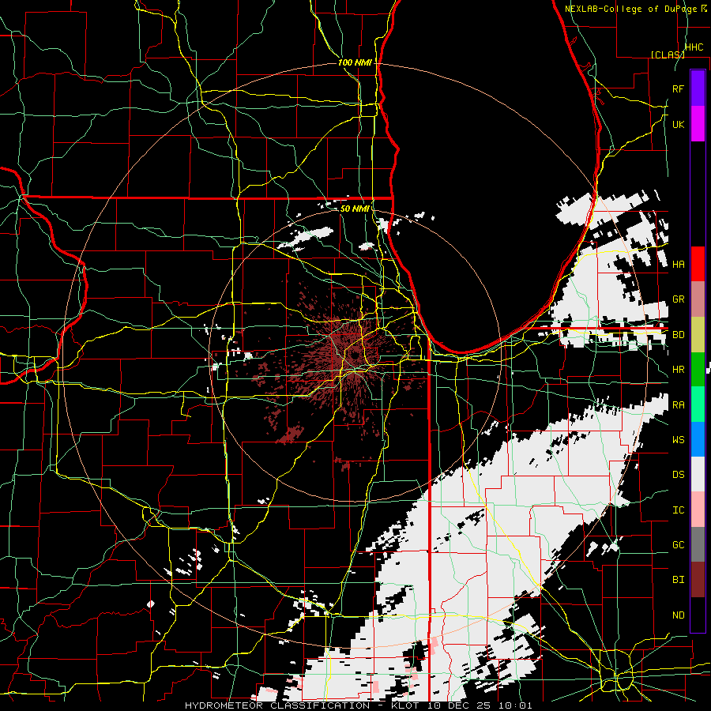Click the "BI" legend label
The height and width of the screenshot is (711, 711).
[678, 580]
